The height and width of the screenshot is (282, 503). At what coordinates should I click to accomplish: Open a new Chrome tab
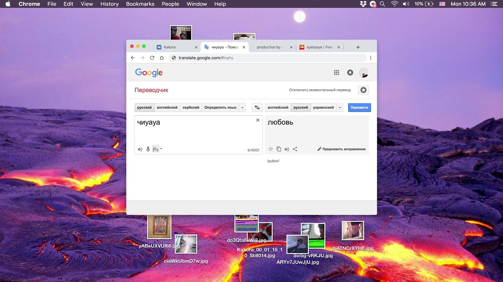[358, 47]
